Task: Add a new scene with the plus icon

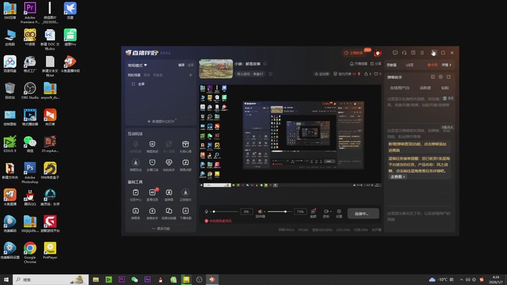Action: [191, 75]
